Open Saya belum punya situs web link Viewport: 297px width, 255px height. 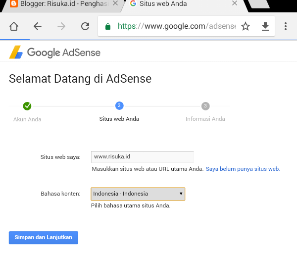click(243, 169)
